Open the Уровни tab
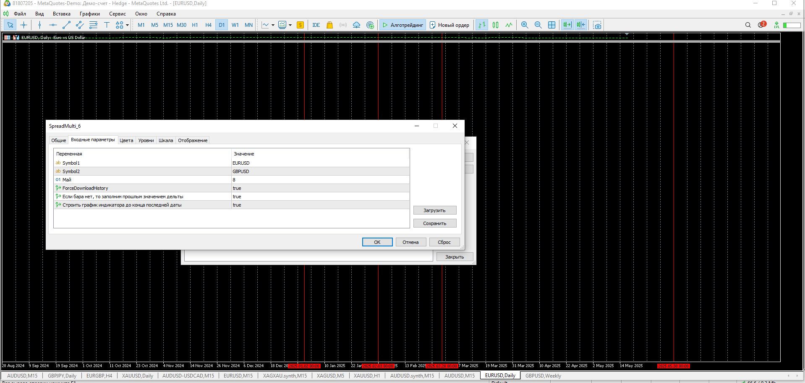Viewport: 805px width, 383px height. tap(146, 140)
